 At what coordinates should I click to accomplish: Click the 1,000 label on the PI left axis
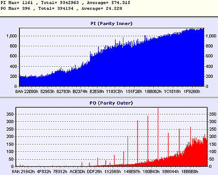(x=12, y=36)
